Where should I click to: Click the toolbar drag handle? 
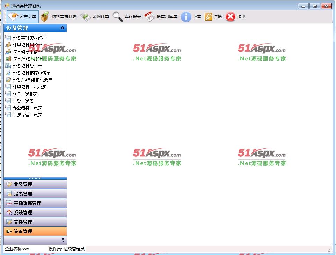(x=5, y=17)
